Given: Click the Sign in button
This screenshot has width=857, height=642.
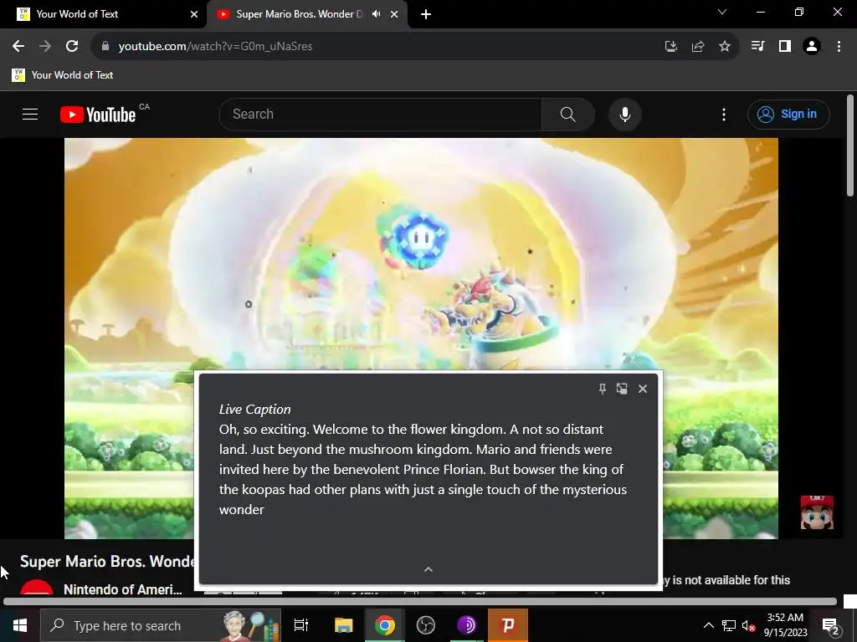Looking at the screenshot, I should (788, 114).
